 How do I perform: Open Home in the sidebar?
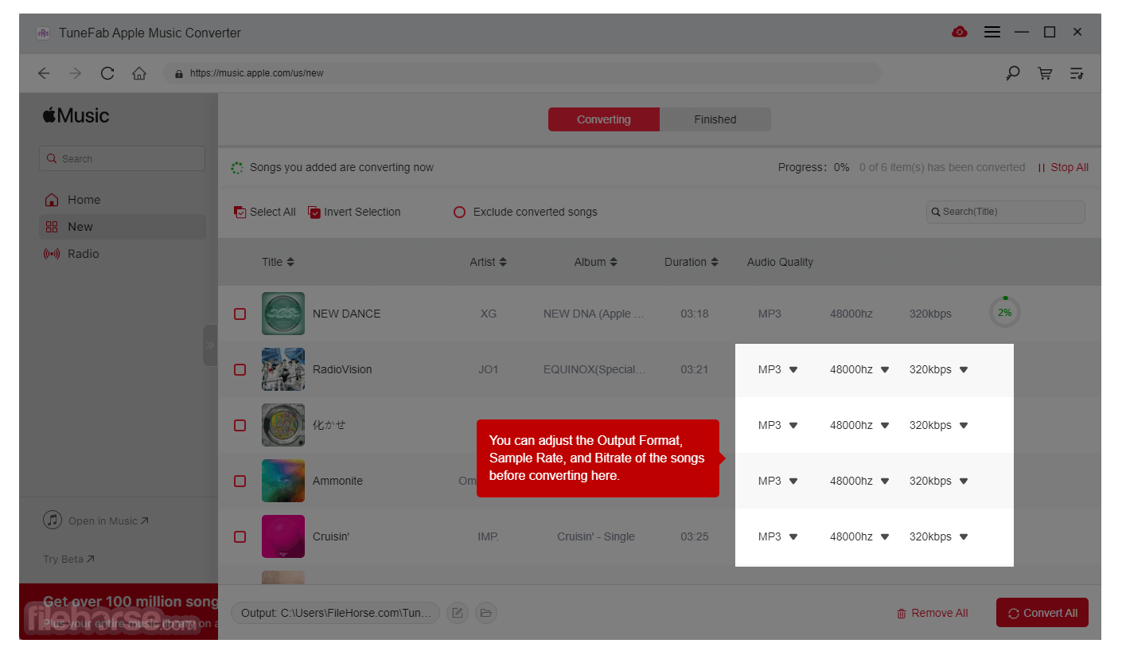pyautogui.click(x=123, y=200)
